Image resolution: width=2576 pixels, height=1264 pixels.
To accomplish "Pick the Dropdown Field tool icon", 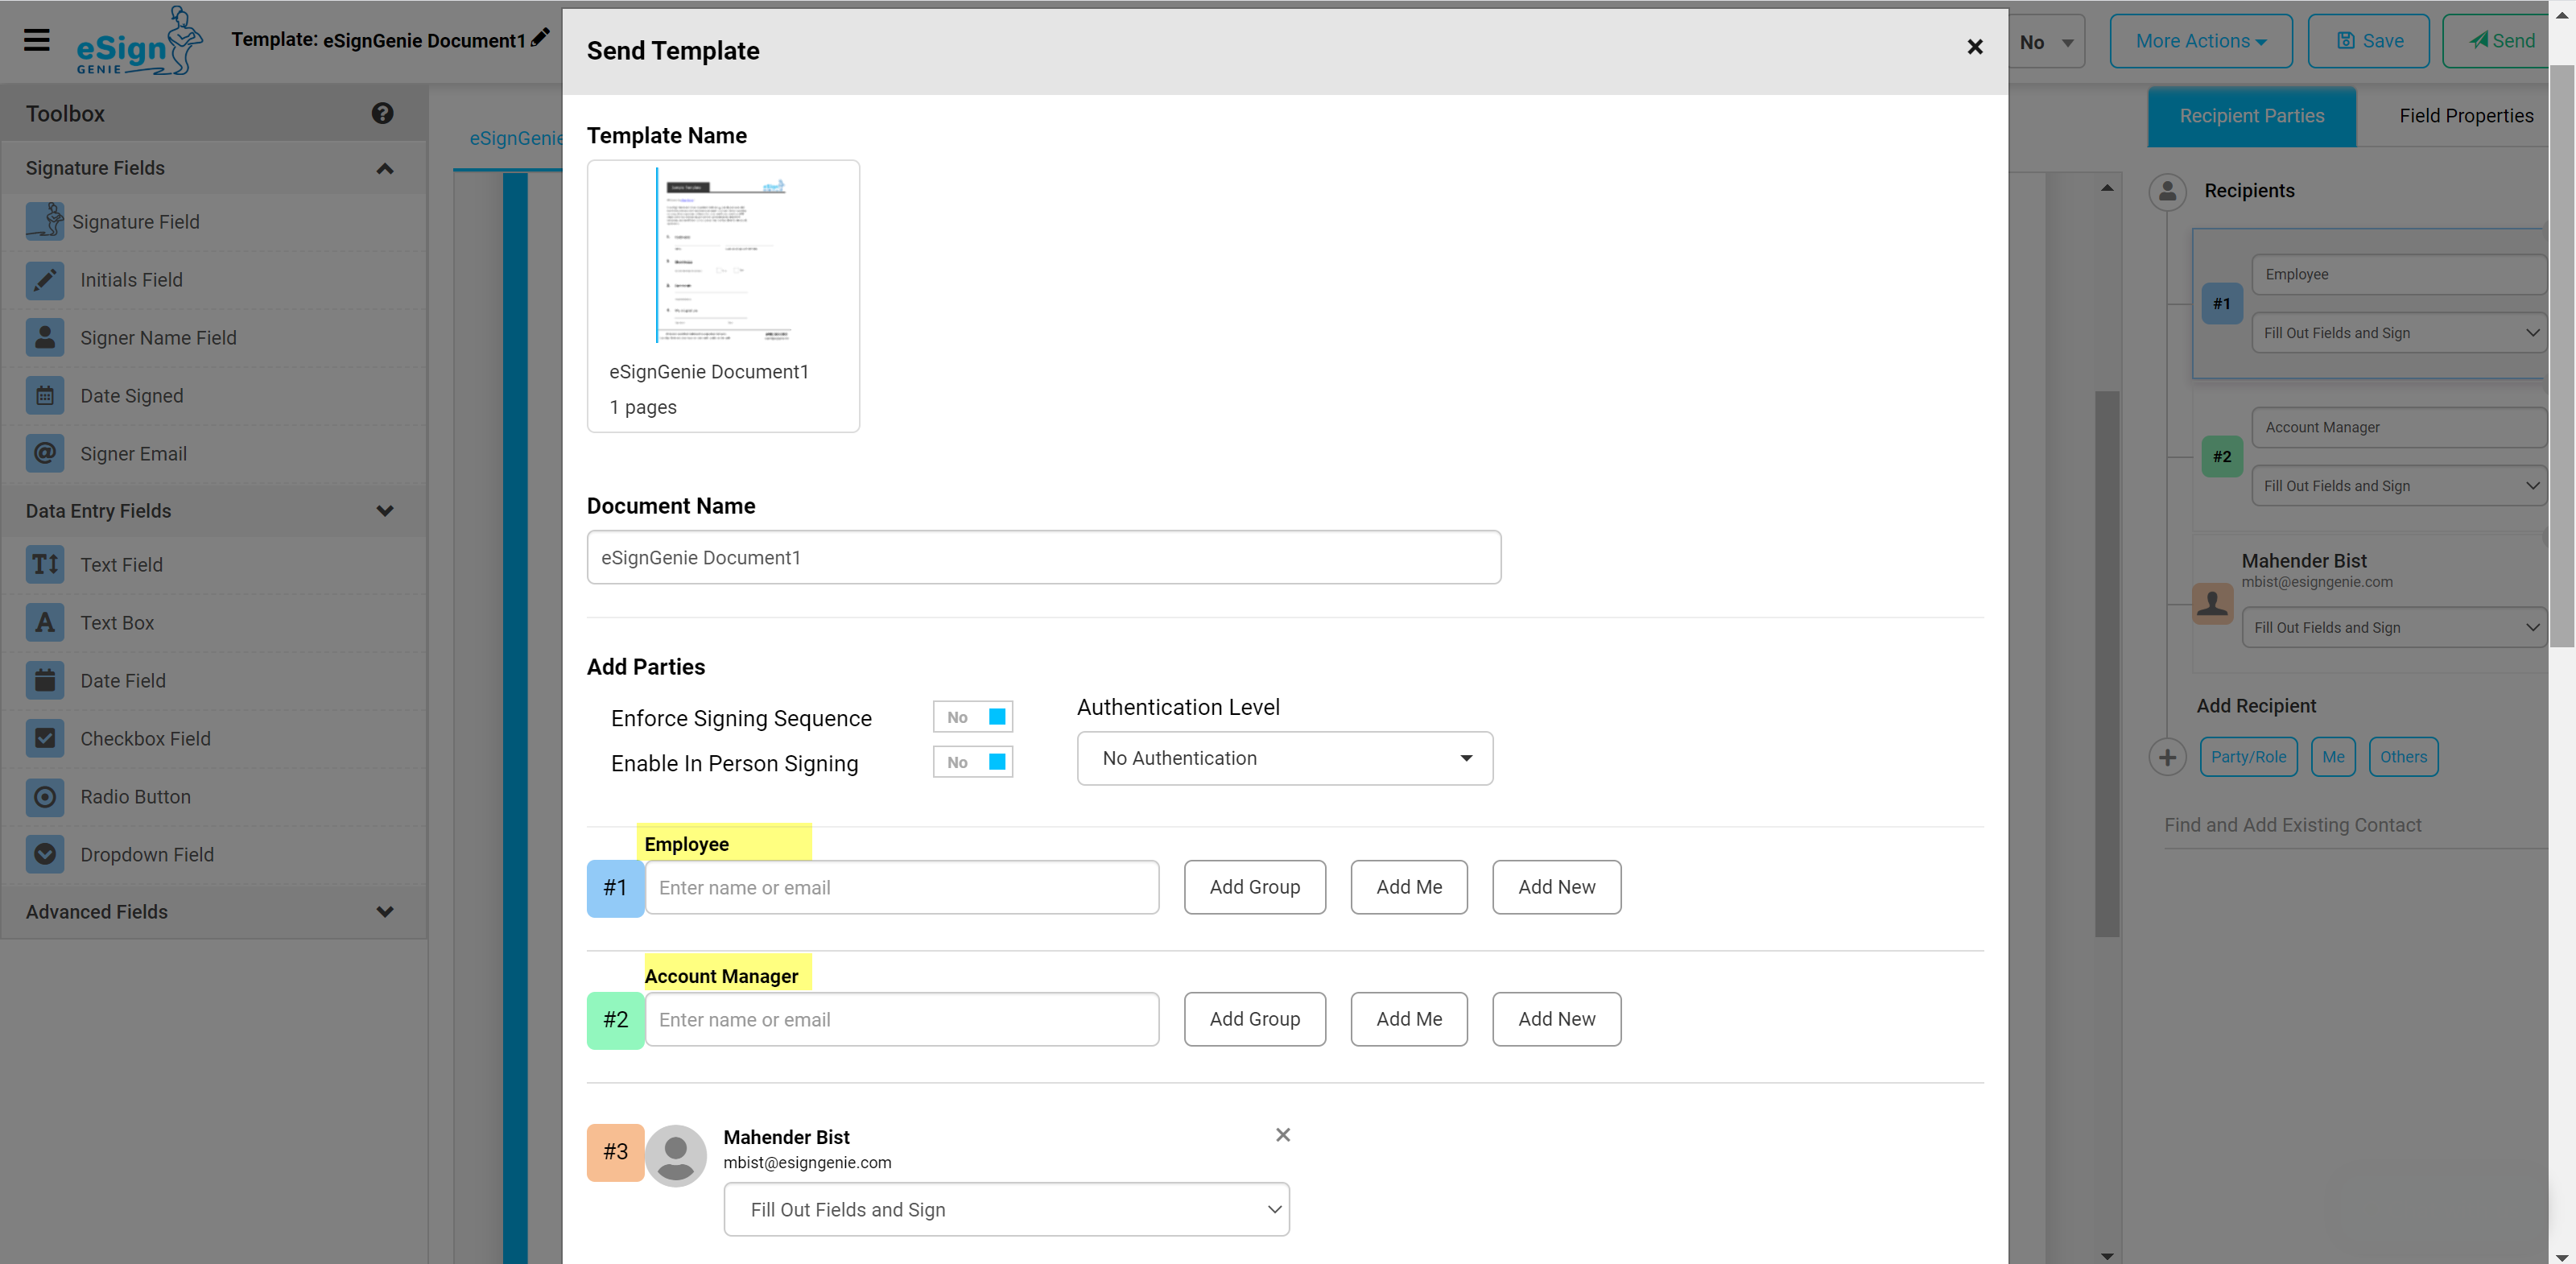I will click(x=45, y=854).
